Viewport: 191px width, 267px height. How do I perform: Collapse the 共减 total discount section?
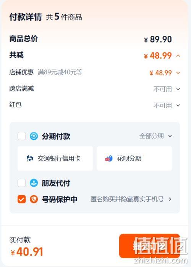coord(178,56)
